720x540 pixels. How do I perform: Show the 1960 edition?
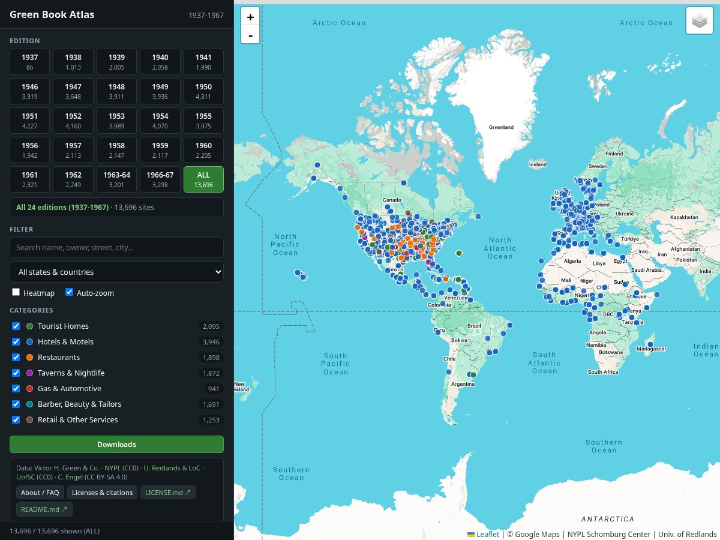point(203,150)
